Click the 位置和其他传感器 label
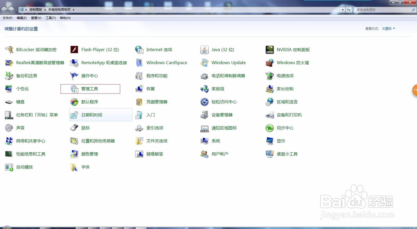The height and width of the screenshot is (229, 417). tap(98, 141)
